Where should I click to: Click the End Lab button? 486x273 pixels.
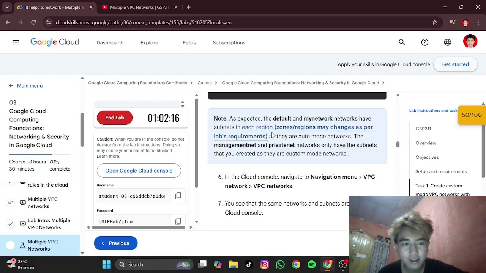click(115, 118)
